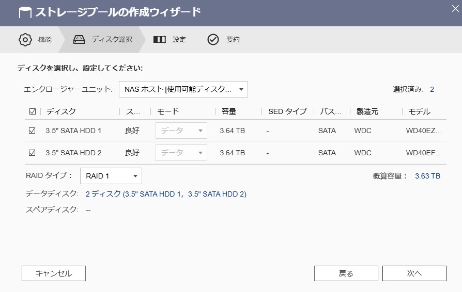The height and width of the screenshot is (292, 462).
Task: Click the 3.64 TB capacity of HDD 1
Action: pos(232,131)
